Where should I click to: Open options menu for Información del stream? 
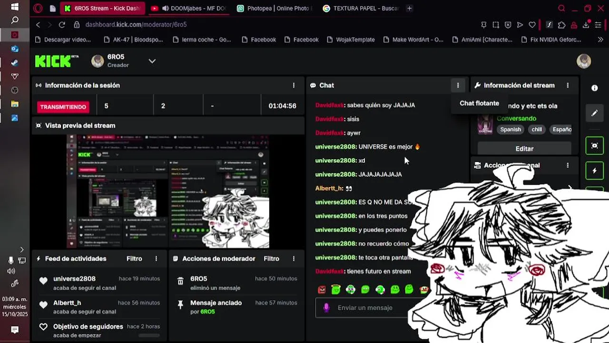(x=568, y=85)
